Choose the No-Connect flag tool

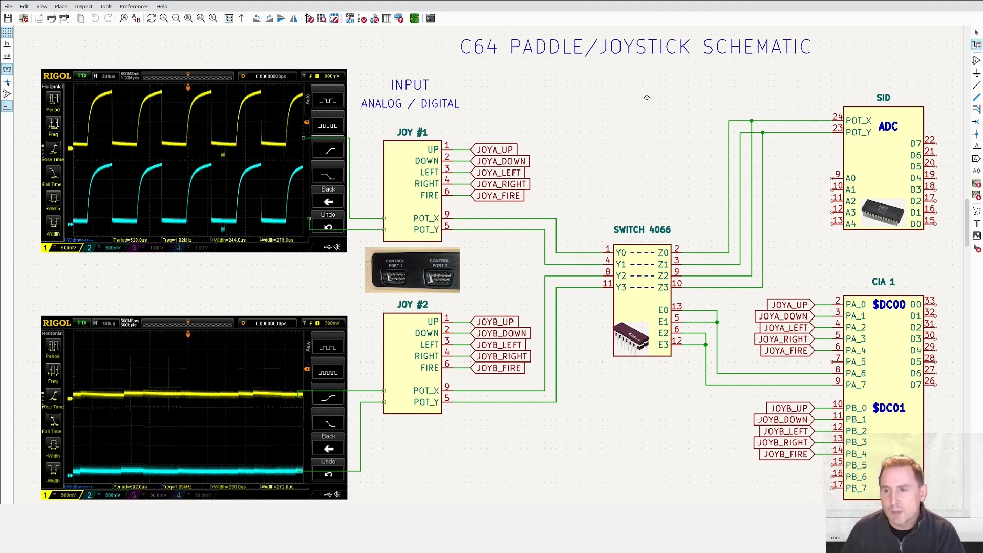pyautogui.click(x=976, y=122)
